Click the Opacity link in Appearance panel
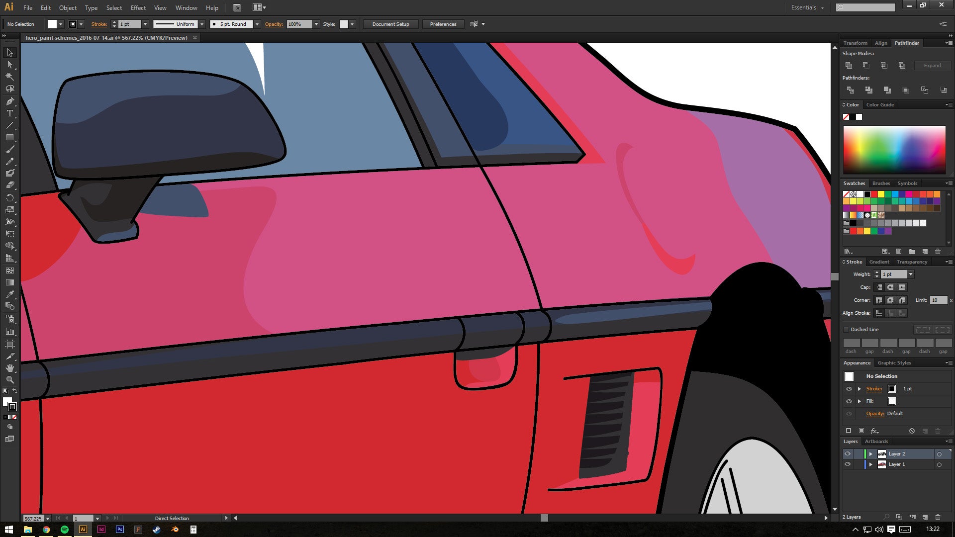Screen dimensions: 955x537 875,414
